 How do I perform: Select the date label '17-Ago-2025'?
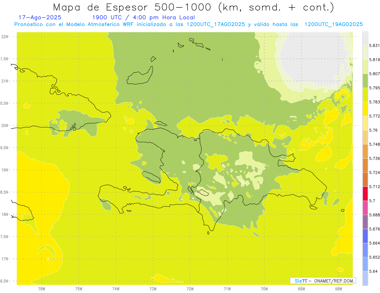[40, 17]
